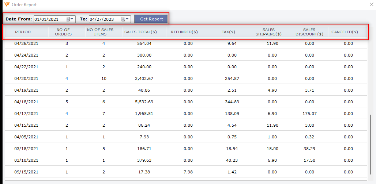The image size is (376, 184).
Task: Click sales total value 300.00
Action: pyautogui.click(x=144, y=55)
